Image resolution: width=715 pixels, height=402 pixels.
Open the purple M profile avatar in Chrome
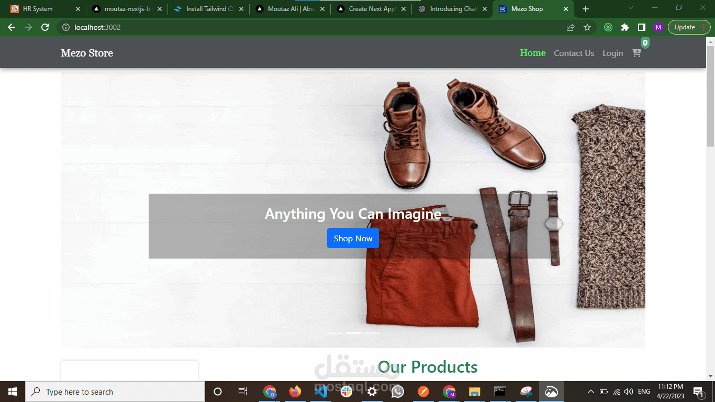tap(658, 27)
